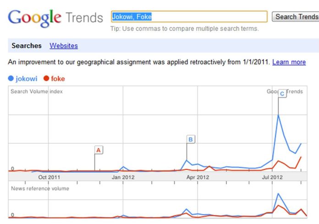This screenshot has width=319, height=224.
Task: Click the News reference volume label
Action: (x=40, y=189)
